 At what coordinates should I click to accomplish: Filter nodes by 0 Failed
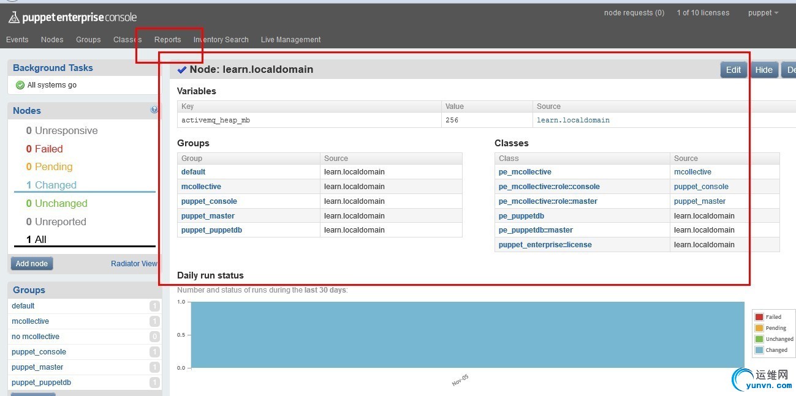point(44,149)
